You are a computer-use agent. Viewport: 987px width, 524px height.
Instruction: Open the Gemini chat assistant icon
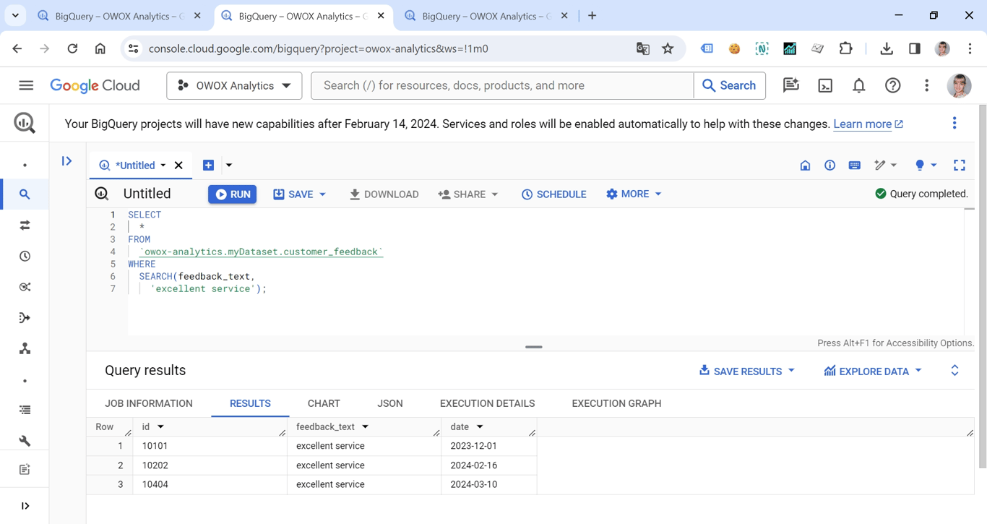(x=791, y=85)
